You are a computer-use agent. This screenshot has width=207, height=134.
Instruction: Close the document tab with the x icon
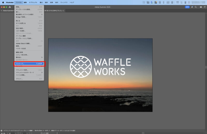coord(1,11)
